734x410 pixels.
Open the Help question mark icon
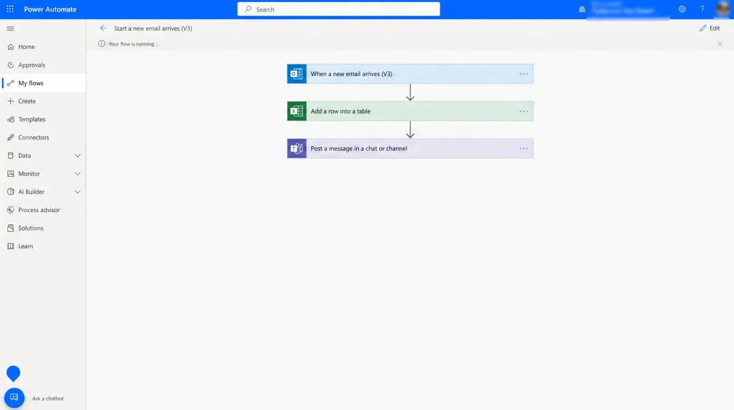(702, 10)
